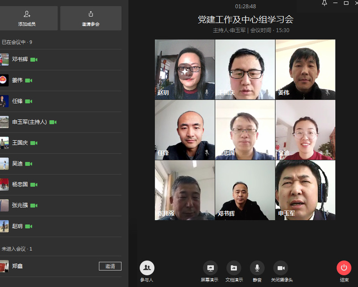Click the video tile labeled 任锋
This screenshot has height=287, width=358.
(185, 130)
